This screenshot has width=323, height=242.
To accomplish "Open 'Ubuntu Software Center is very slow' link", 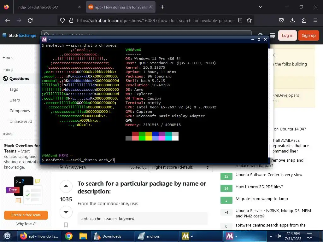I will 269,175.
